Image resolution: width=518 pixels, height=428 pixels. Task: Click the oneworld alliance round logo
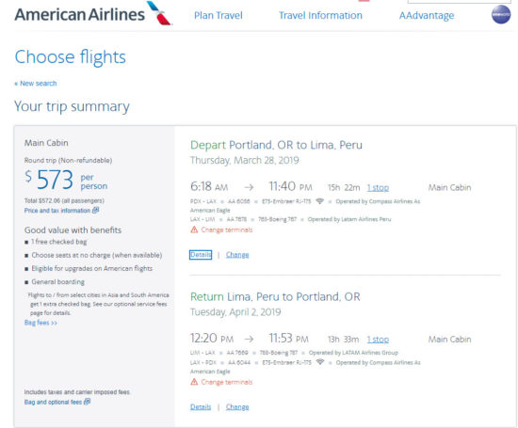(x=501, y=14)
